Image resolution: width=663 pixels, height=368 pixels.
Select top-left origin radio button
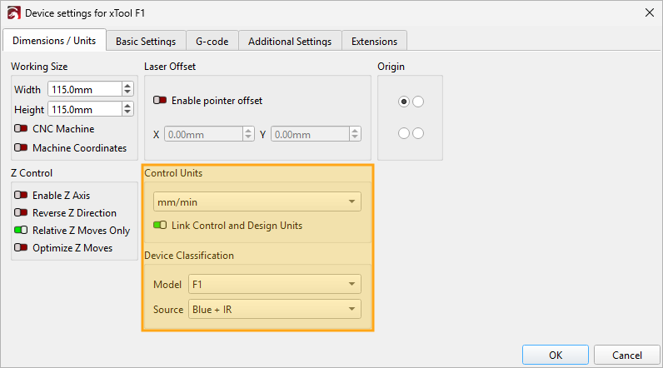point(404,102)
